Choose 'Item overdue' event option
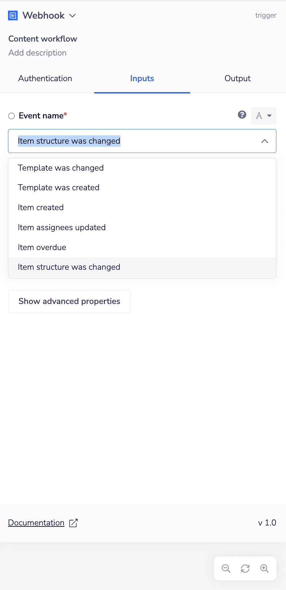 tap(42, 247)
